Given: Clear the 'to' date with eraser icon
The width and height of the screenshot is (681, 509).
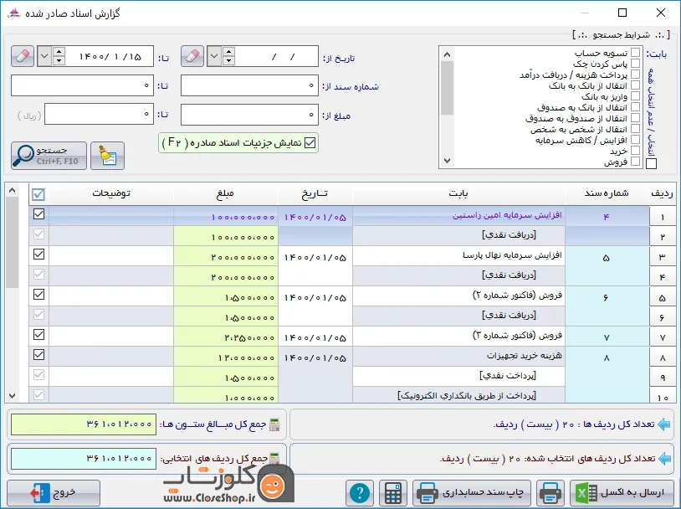Looking at the screenshot, I should [23, 56].
